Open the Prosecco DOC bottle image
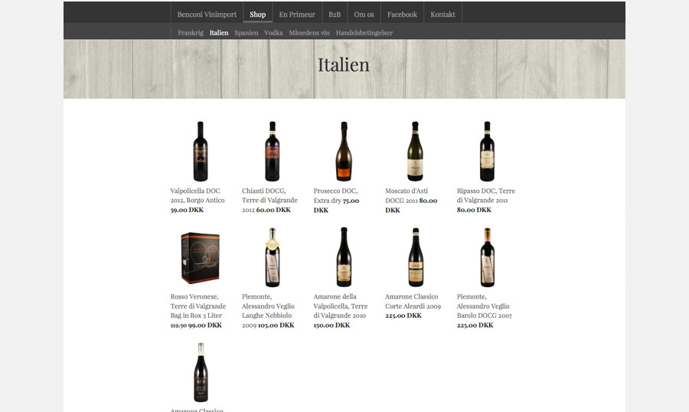689x412 pixels. [344, 152]
